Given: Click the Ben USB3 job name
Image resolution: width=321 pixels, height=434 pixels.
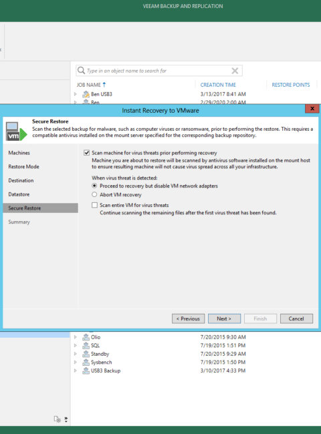Looking at the screenshot, I should pyautogui.click(x=102, y=94).
